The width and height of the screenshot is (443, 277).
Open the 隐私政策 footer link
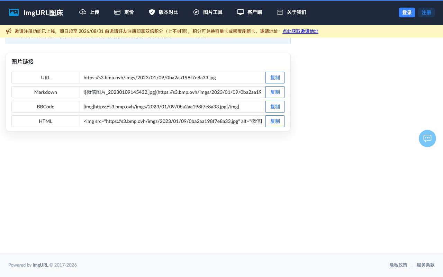tap(398, 265)
